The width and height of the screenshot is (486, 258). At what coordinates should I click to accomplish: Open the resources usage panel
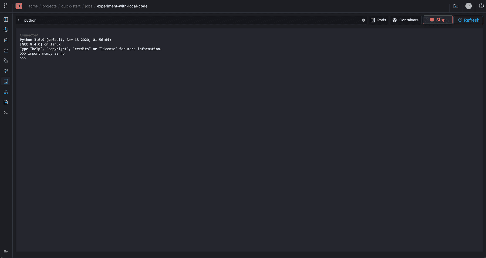point(5,61)
